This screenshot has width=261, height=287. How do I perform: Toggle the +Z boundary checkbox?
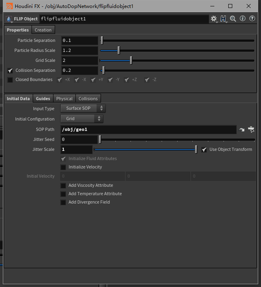point(127,80)
